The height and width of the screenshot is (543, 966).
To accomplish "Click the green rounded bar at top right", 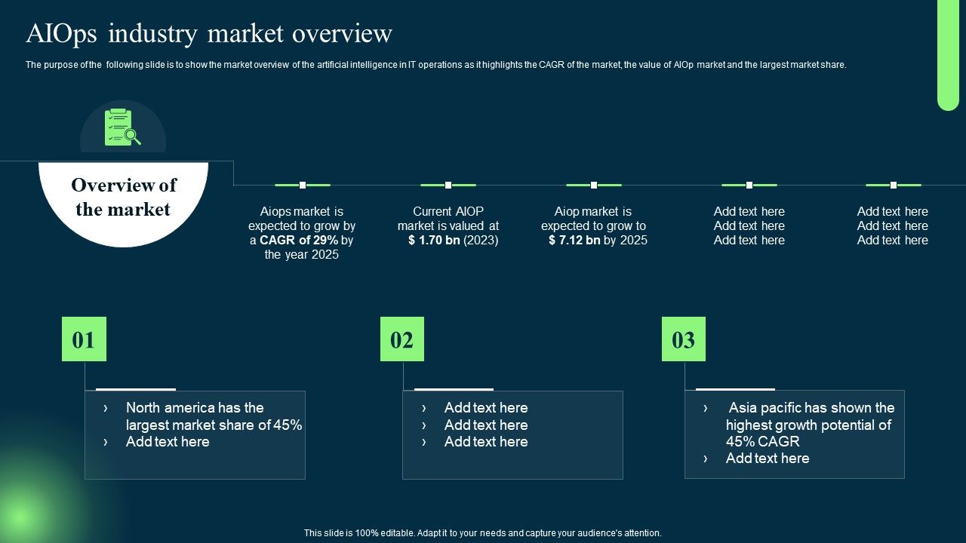I will [948, 53].
